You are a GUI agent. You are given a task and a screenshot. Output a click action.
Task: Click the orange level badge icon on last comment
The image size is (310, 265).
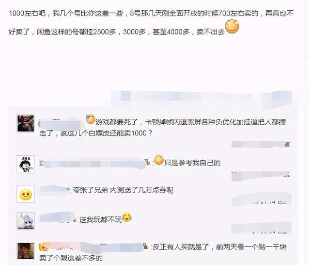point(42,247)
